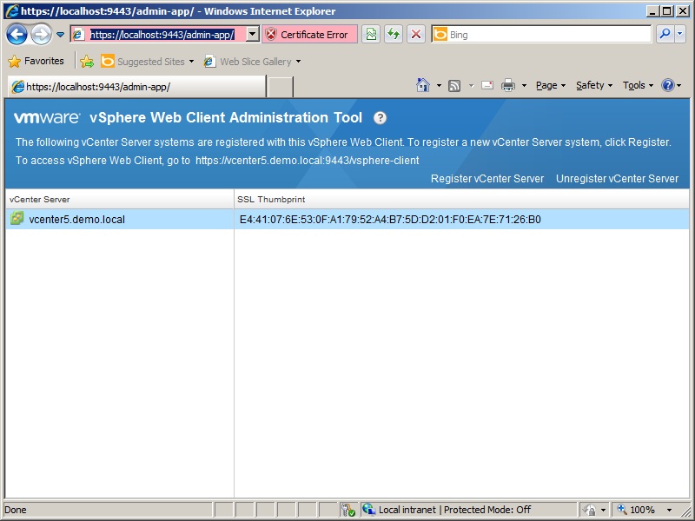The image size is (695, 521).
Task: Open the address bar dropdown arrow
Action: tap(253, 35)
